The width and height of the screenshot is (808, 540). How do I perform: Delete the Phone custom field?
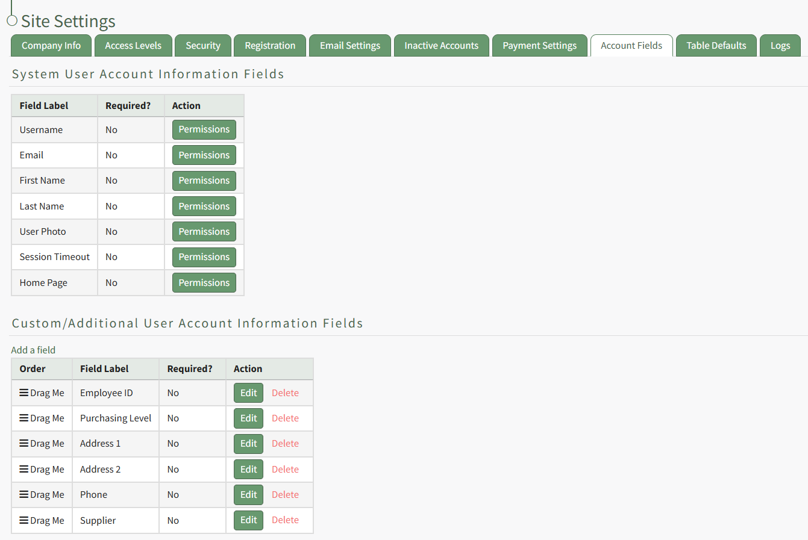[x=285, y=495]
